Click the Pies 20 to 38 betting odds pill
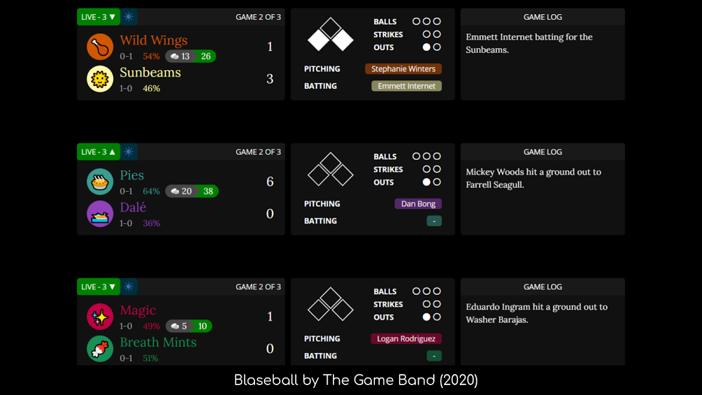 coord(192,191)
